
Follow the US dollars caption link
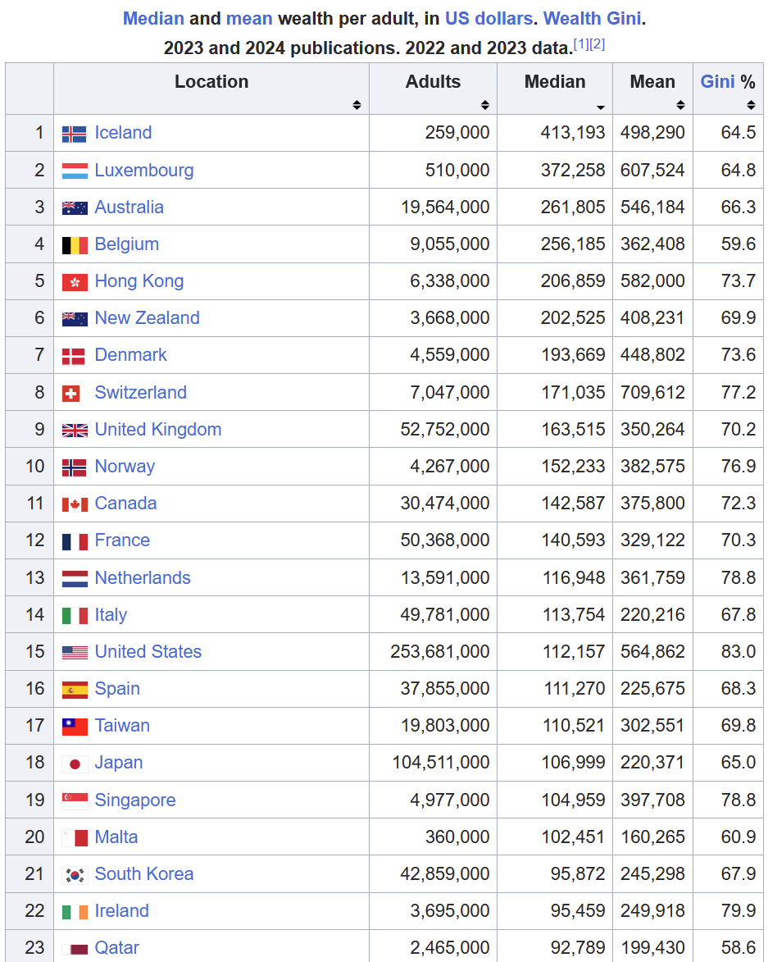click(489, 18)
